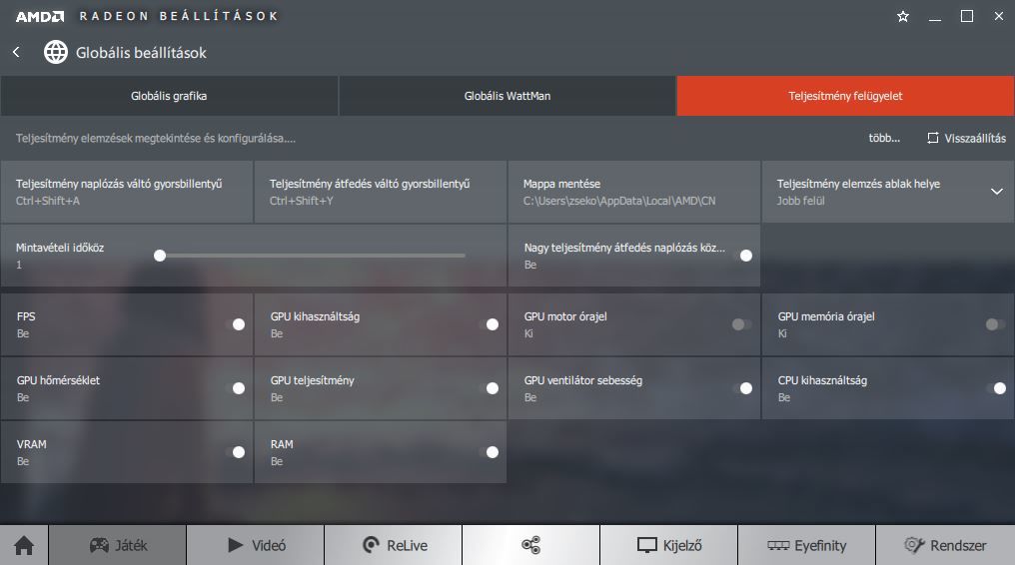Screen dimensions: 1015x565
Task: Enable GPU memória órajel switch
Action: click(996, 324)
